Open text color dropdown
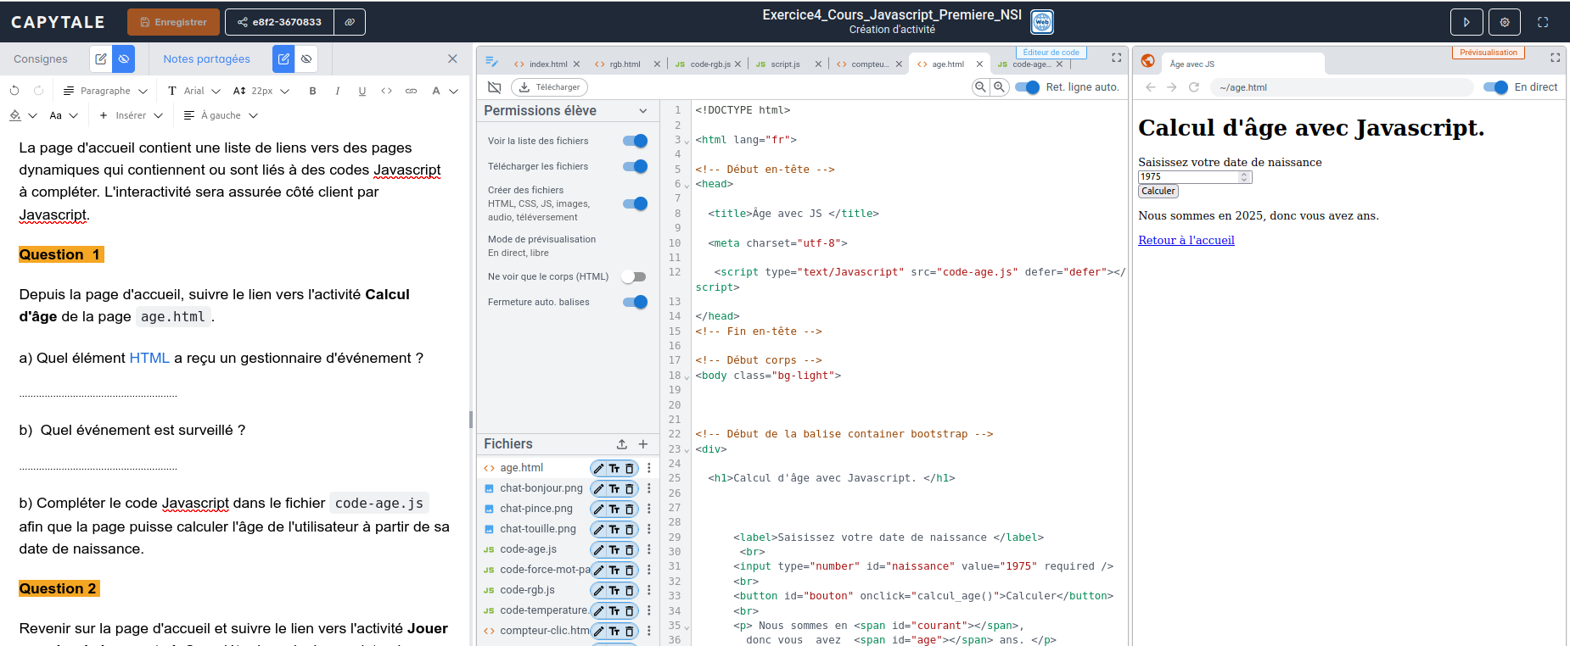 [445, 91]
